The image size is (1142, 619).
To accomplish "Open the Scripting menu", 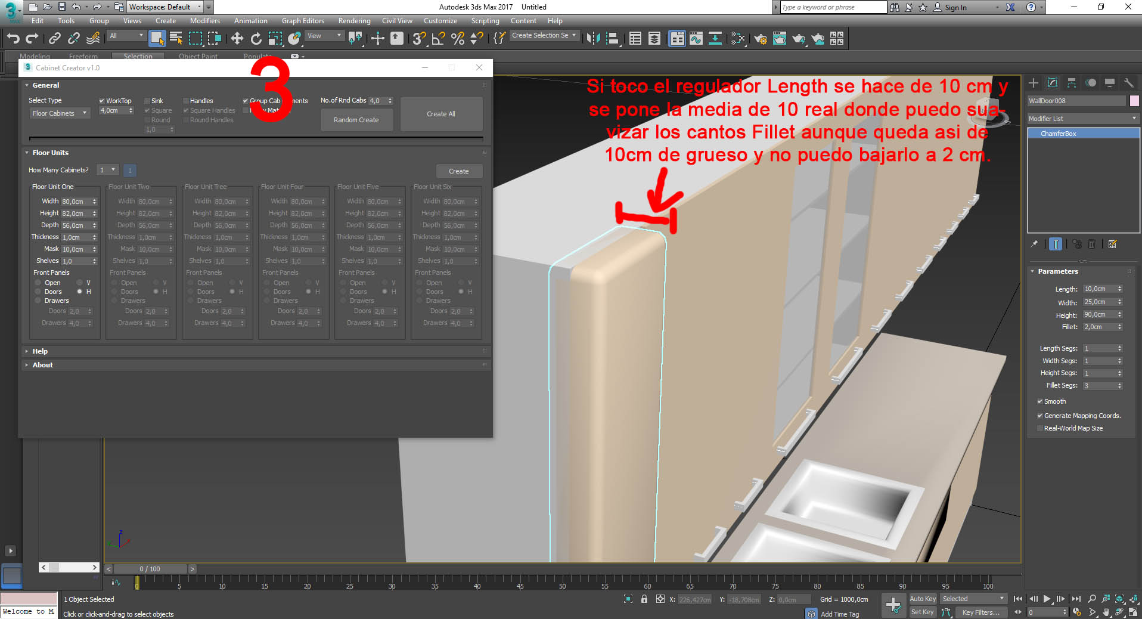I will (x=485, y=21).
